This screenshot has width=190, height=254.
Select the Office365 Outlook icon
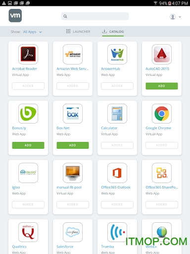coord(117,173)
